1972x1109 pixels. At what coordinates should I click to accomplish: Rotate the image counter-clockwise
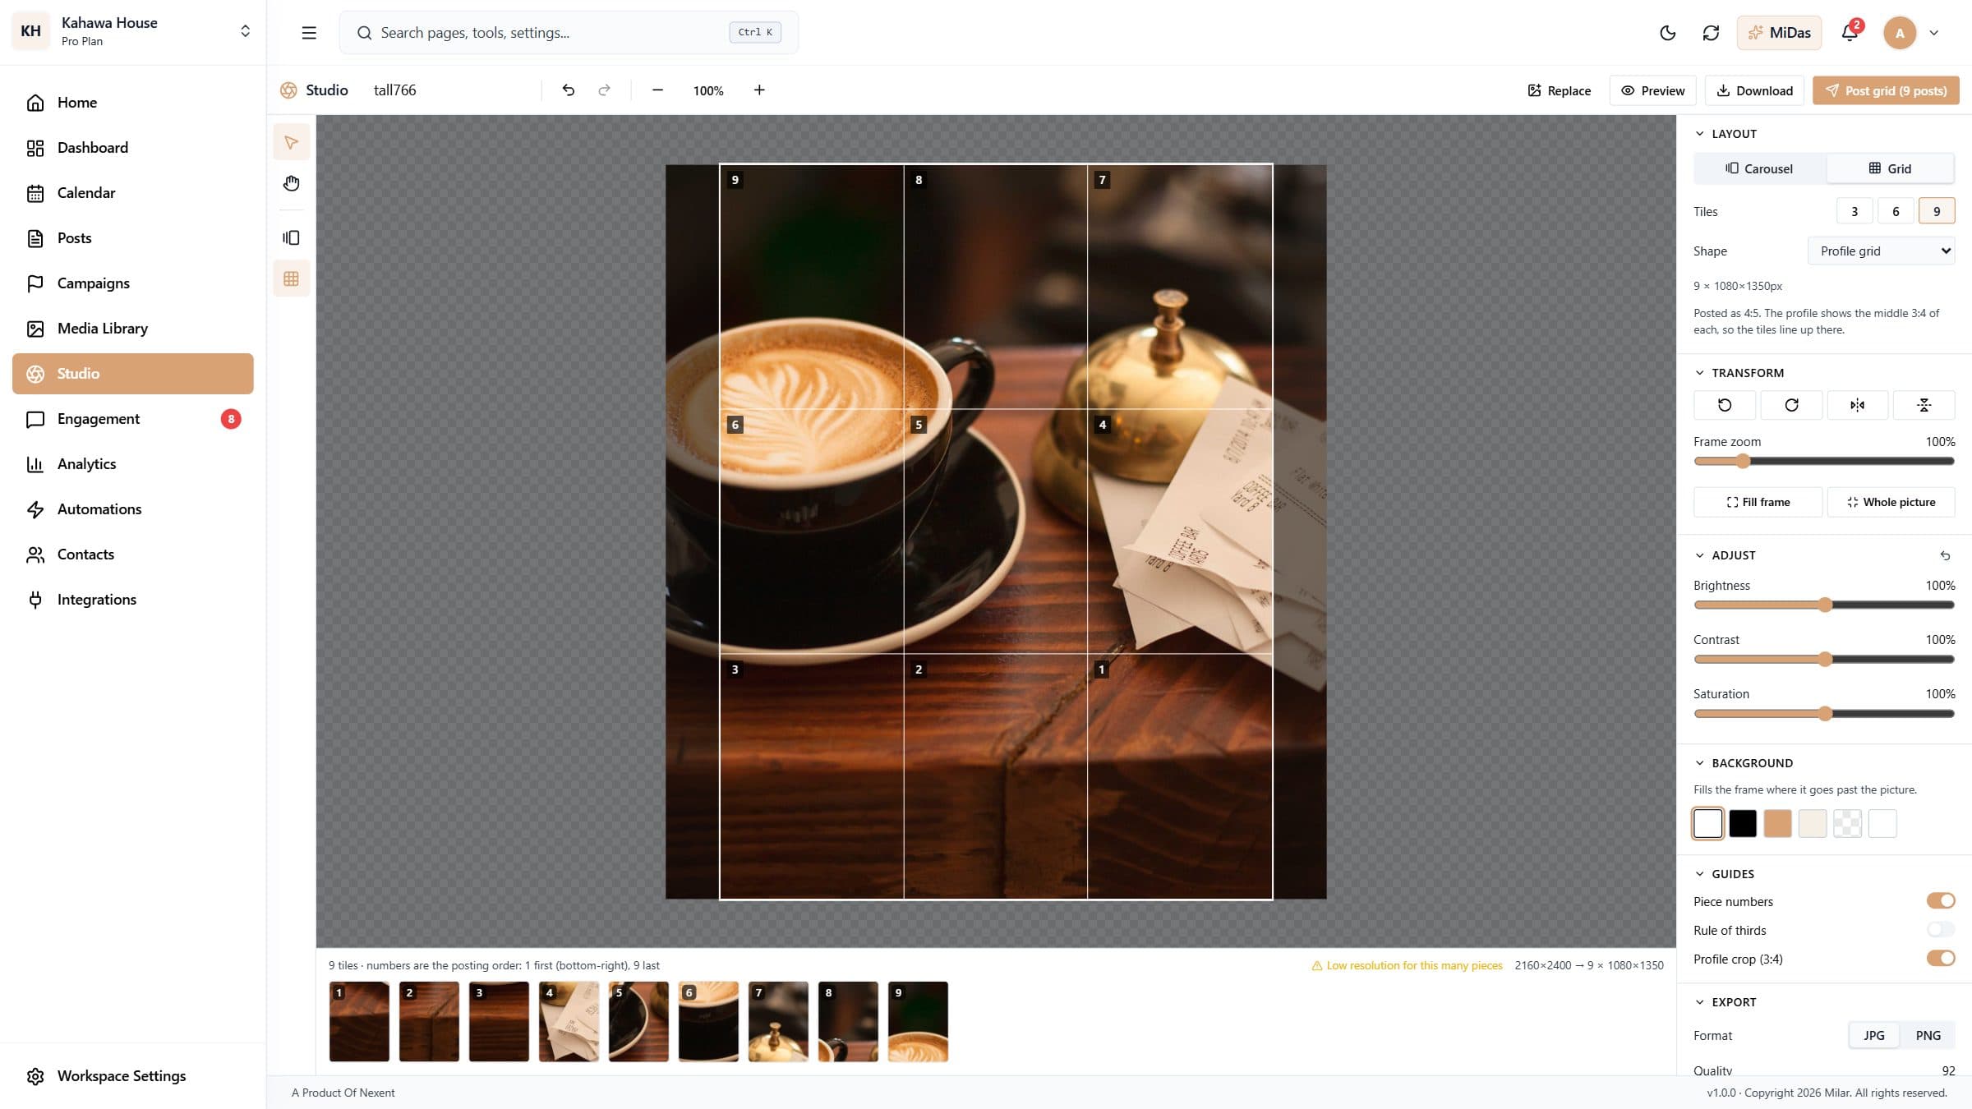[1725, 405]
